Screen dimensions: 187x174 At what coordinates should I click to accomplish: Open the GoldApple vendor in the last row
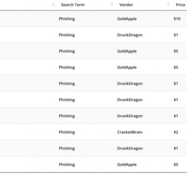click(127, 165)
